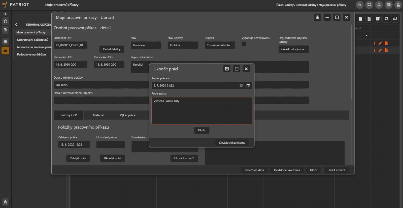The width and height of the screenshot is (403, 208).
Task: Open calendar picker for Konec práce
Action: [248, 85]
